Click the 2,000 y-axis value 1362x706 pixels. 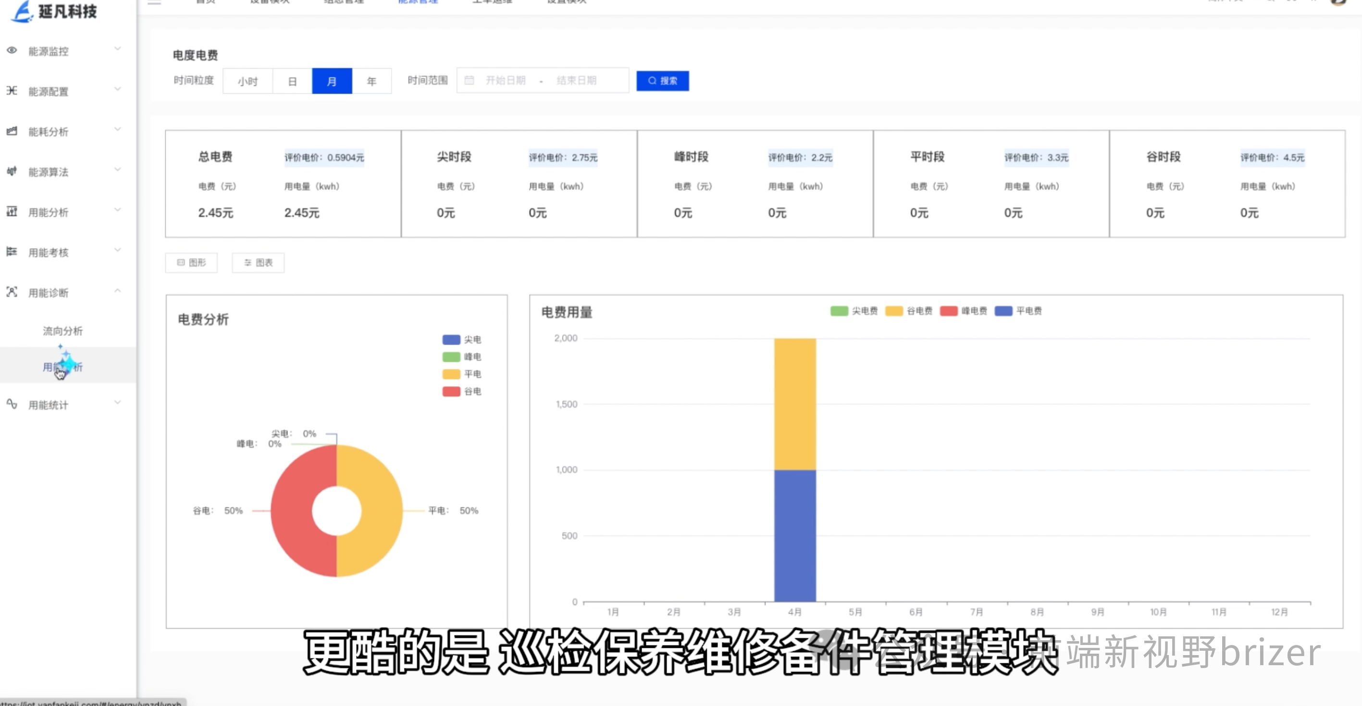click(x=565, y=338)
